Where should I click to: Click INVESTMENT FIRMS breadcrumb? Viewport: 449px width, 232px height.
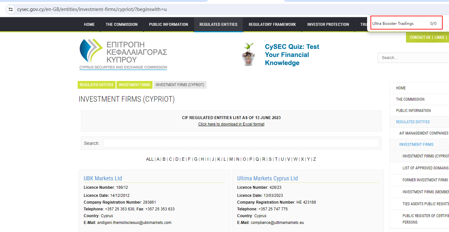point(134,85)
